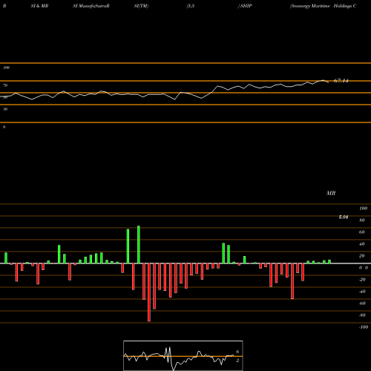
Task: Select the MR value label 5.94
Action: click(x=344, y=217)
